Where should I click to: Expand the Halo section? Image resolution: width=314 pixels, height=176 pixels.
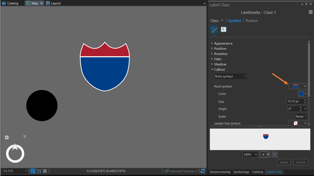(x=212, y=59)
